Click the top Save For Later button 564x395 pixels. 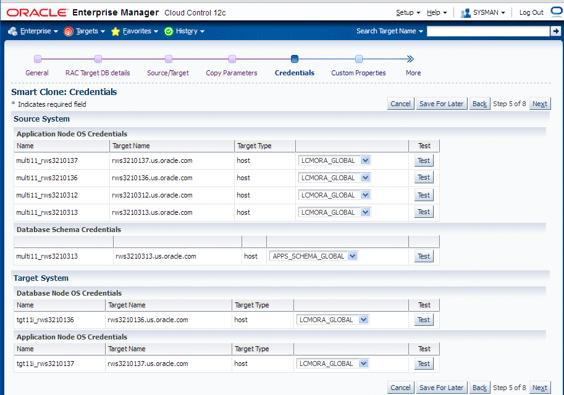442,104
